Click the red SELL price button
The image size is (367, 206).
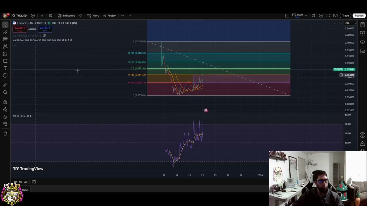tap(20, 29)
